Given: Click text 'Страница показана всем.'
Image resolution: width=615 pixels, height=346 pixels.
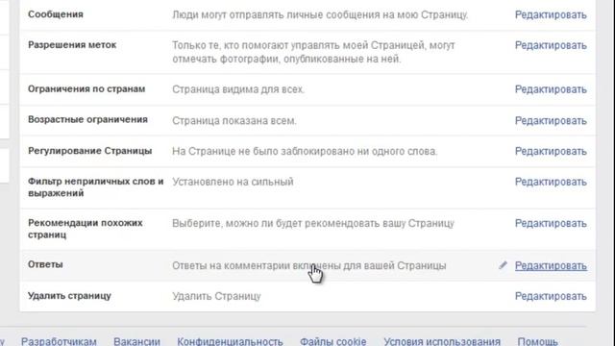Looking at the screenshot, I should [234, 121].
